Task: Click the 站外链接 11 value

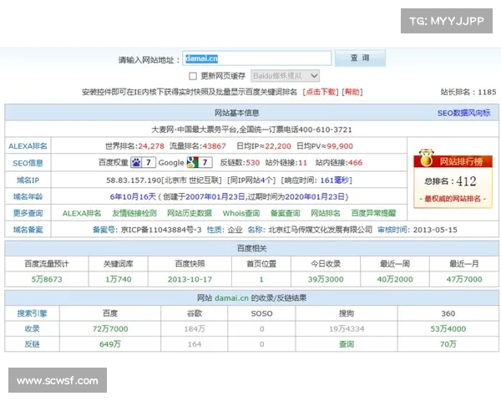Action: point(302,163)
